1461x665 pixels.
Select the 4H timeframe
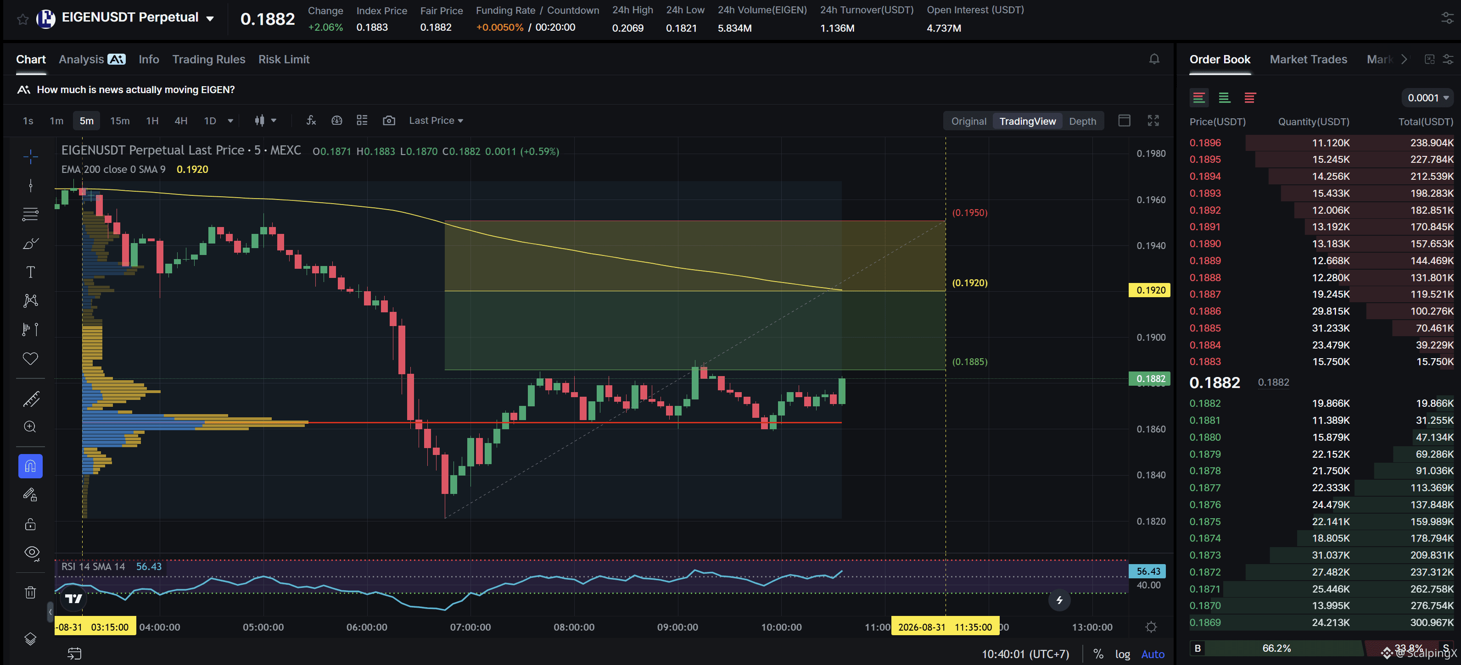click(180, 121)
